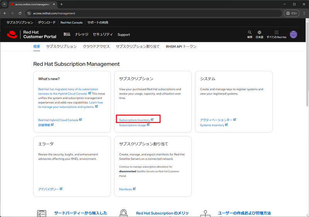Click the エラータ card heading
Viewport: 309px width, 217px height.
coord(46,144)
